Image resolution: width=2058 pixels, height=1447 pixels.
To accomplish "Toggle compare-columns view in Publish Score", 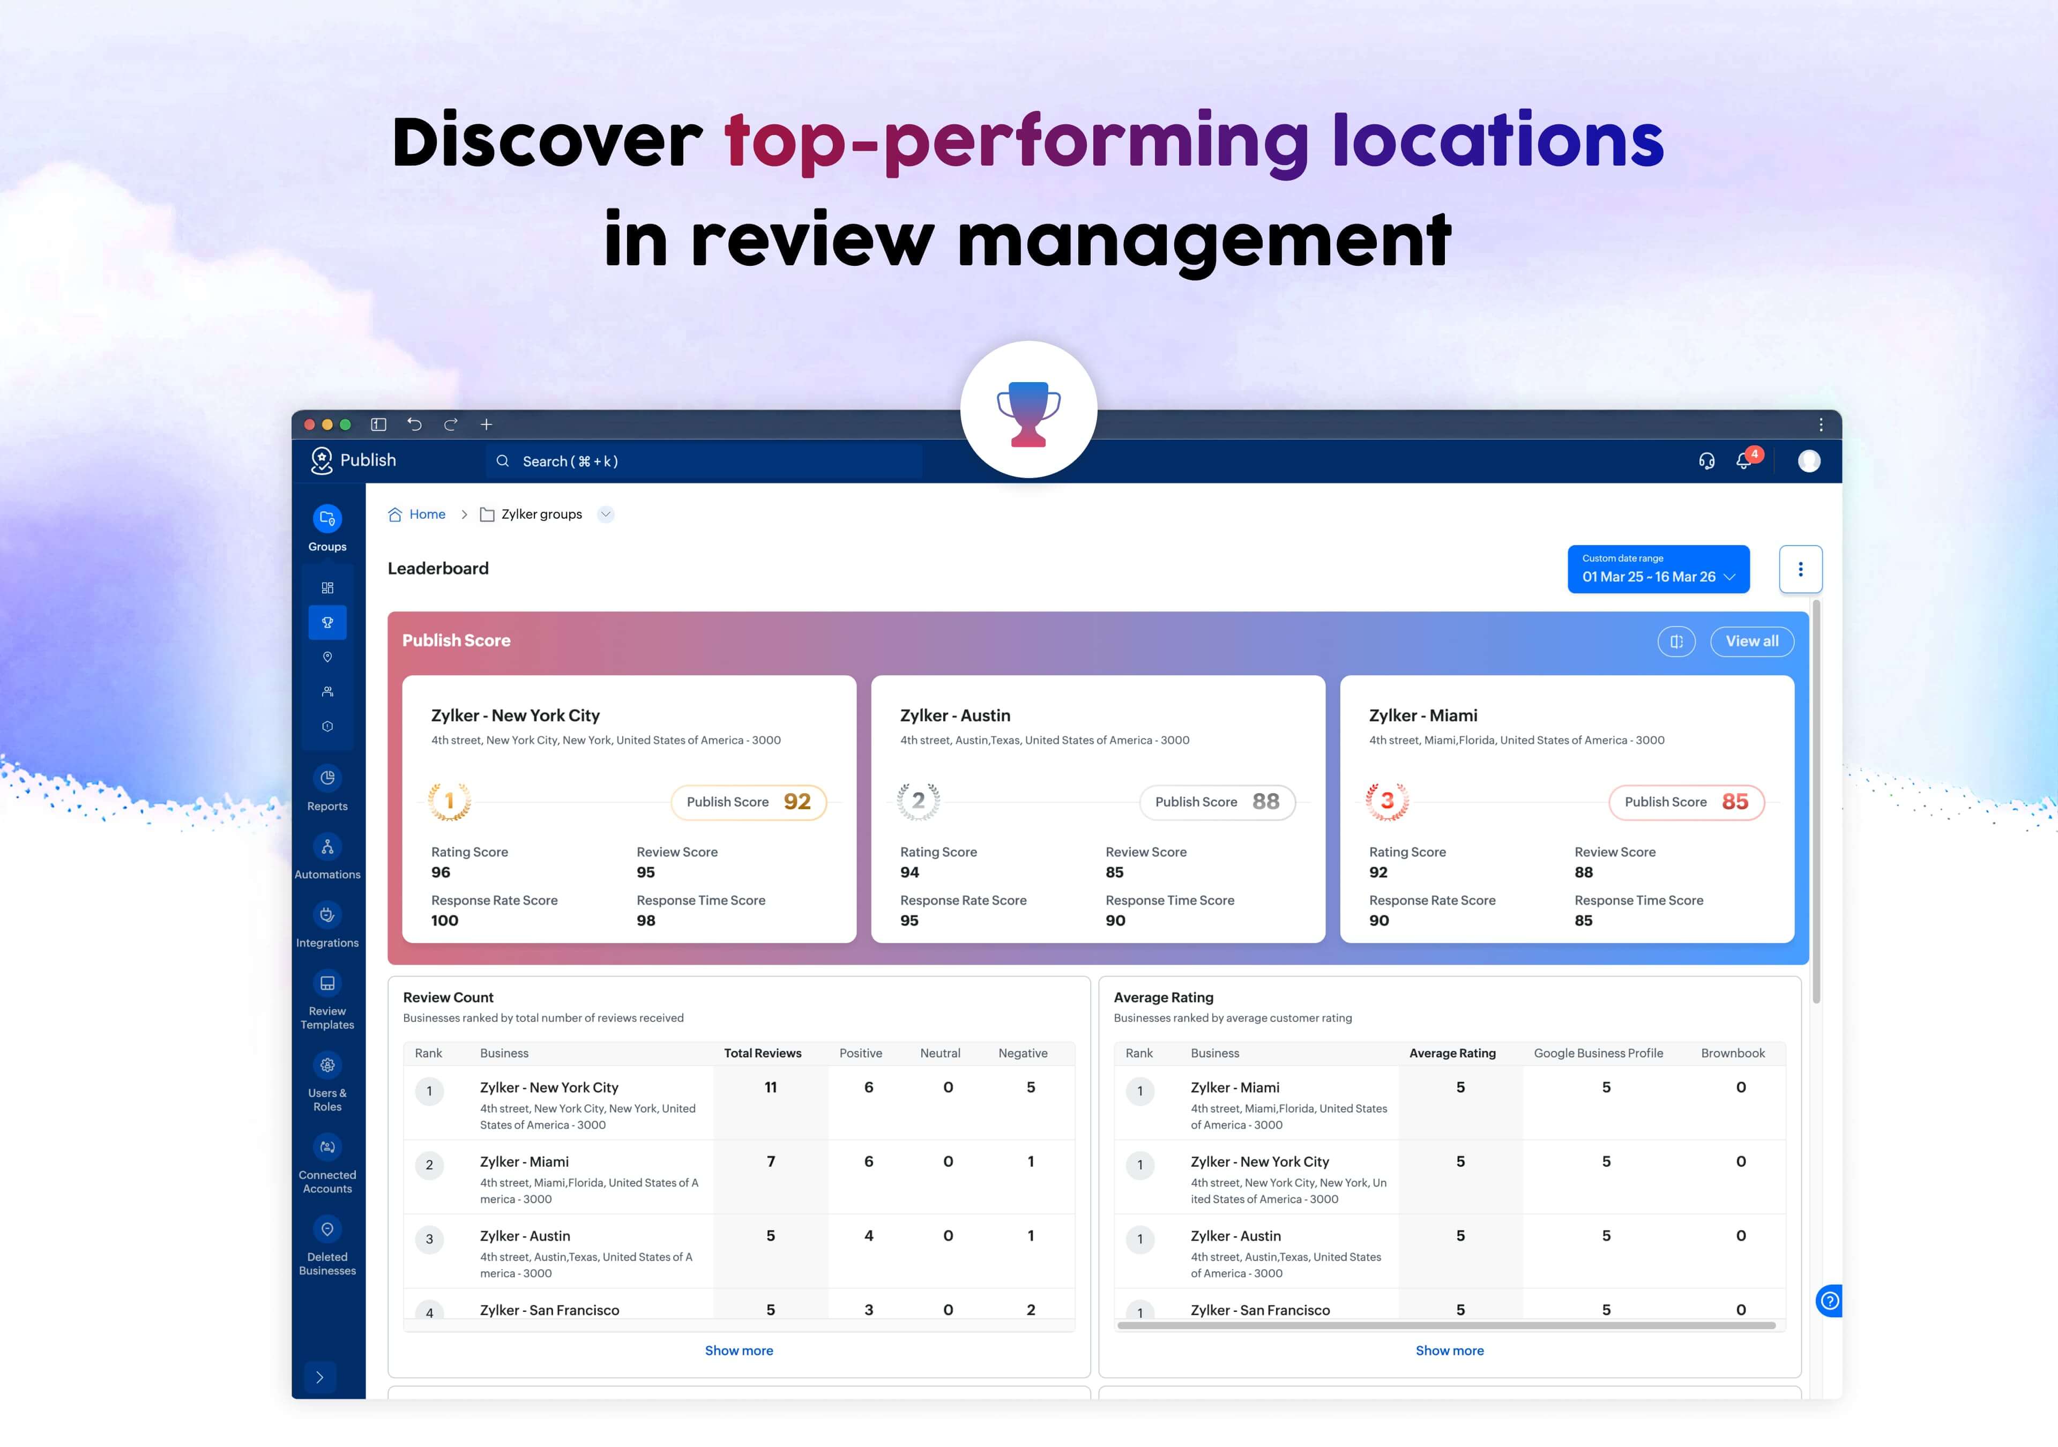I will (x=1676, y=641).
